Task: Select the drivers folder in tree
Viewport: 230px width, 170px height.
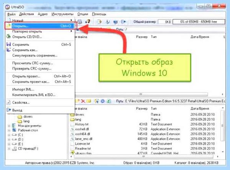Action: coord(28,117)
